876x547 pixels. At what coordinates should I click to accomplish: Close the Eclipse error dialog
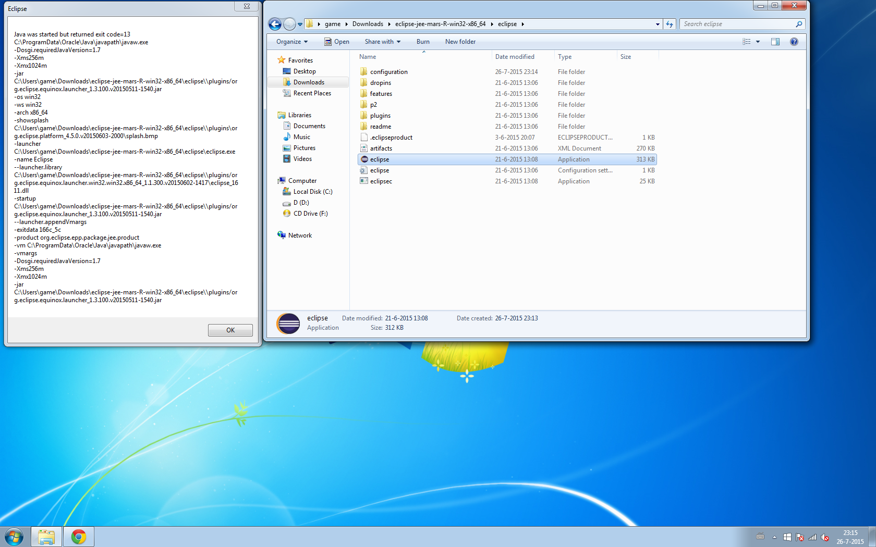point(247,6)
